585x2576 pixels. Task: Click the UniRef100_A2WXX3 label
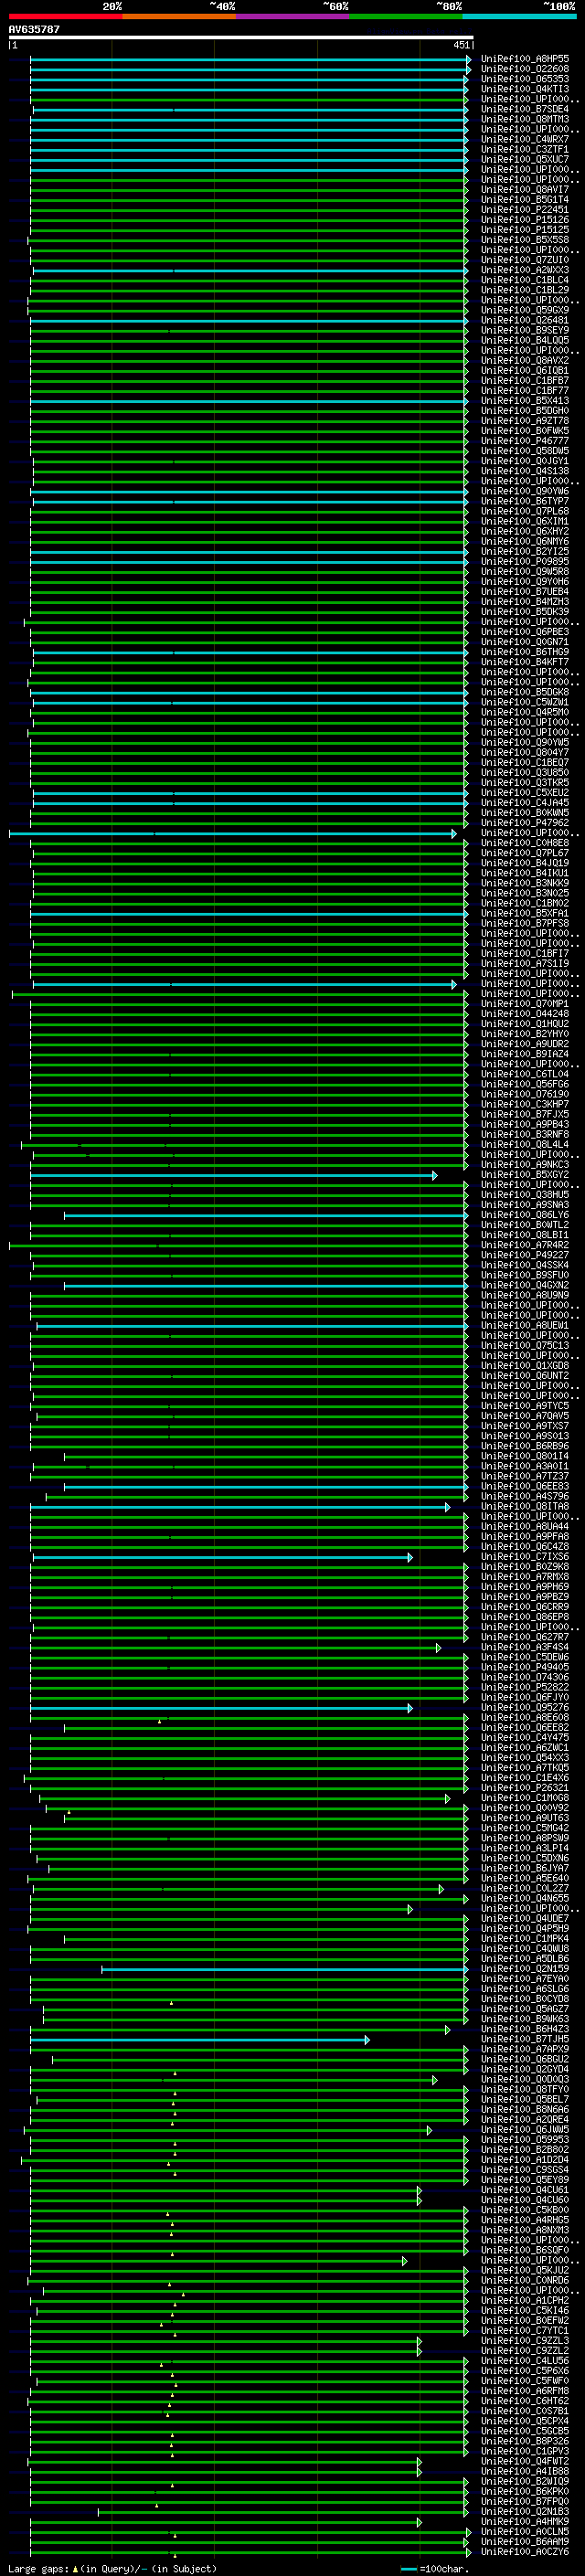[x=525, y=270]
